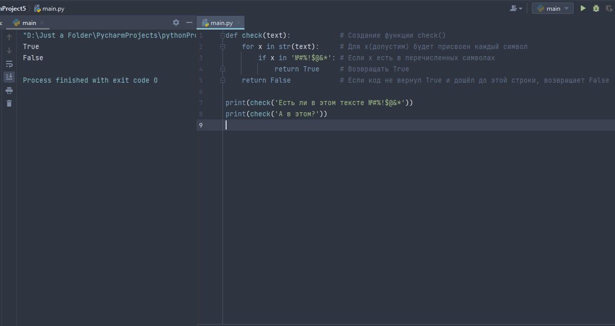Start debugging with the green bug icon

click(x=596, y=8)
